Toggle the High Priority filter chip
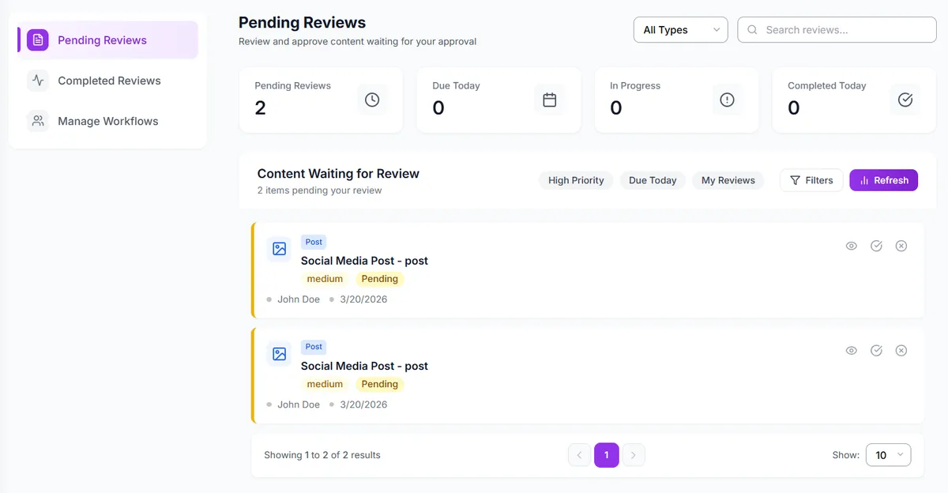 (576, 180)
